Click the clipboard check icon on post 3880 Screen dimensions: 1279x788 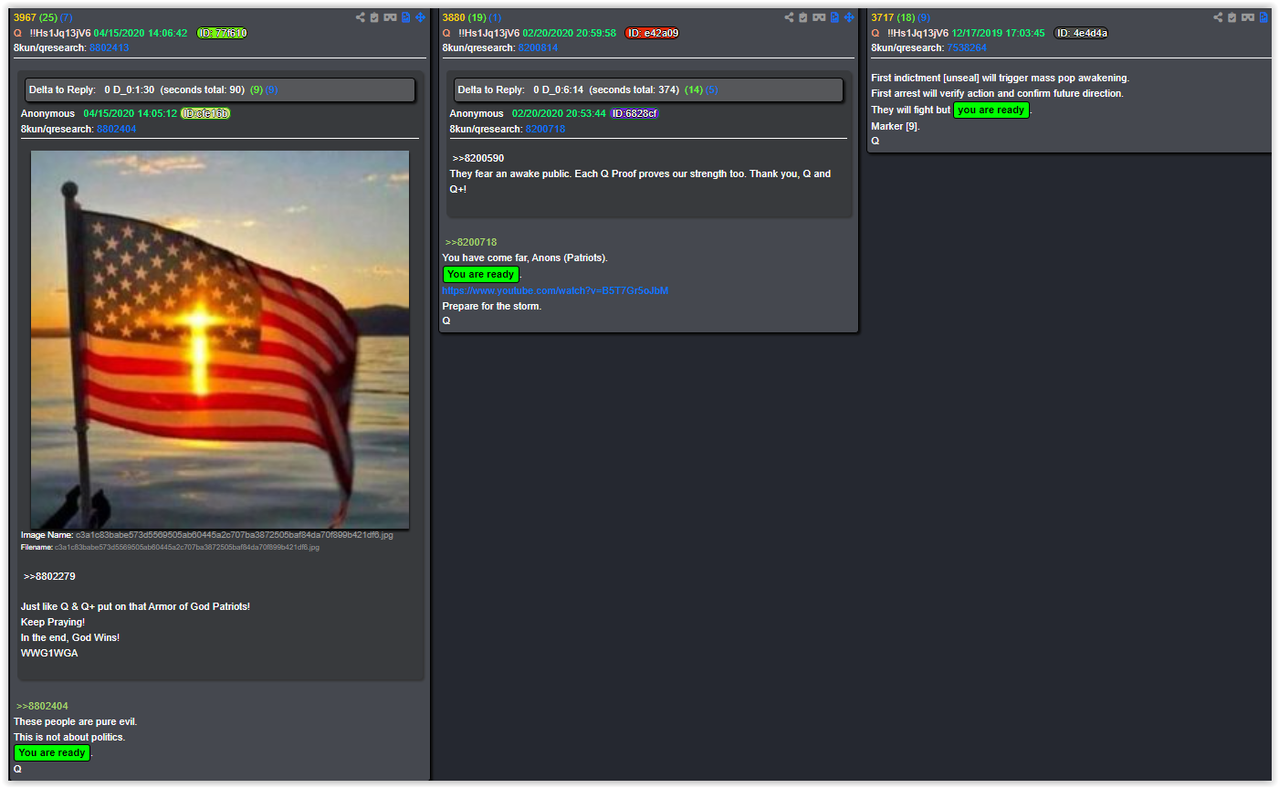(803, 17)
